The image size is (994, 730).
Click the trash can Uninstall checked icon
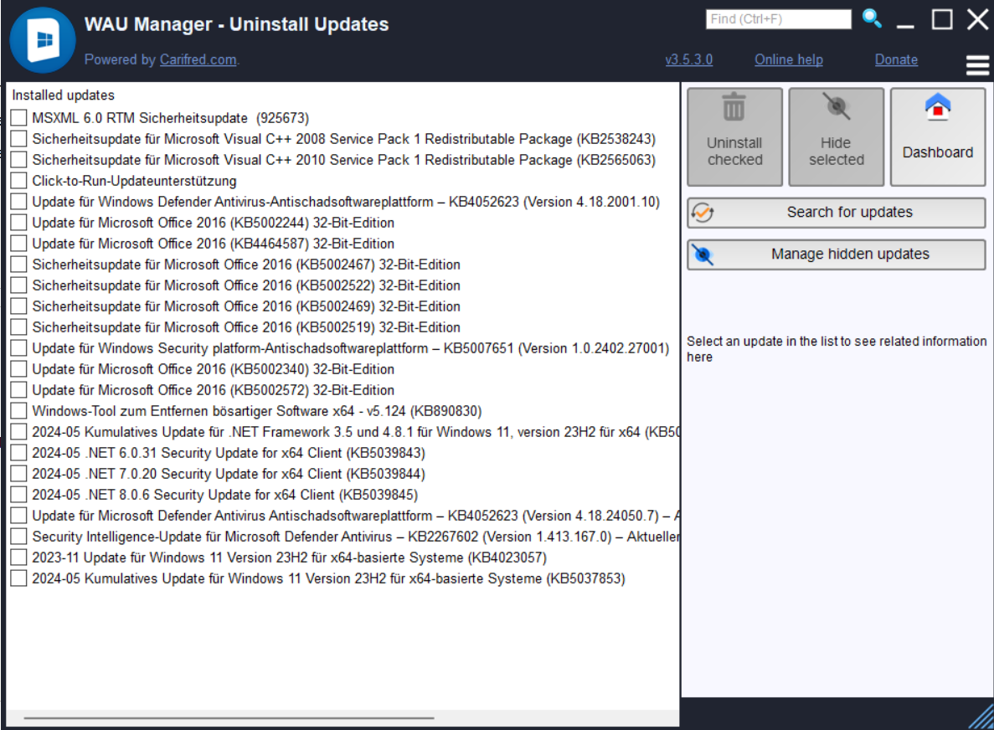click(734, 108)
